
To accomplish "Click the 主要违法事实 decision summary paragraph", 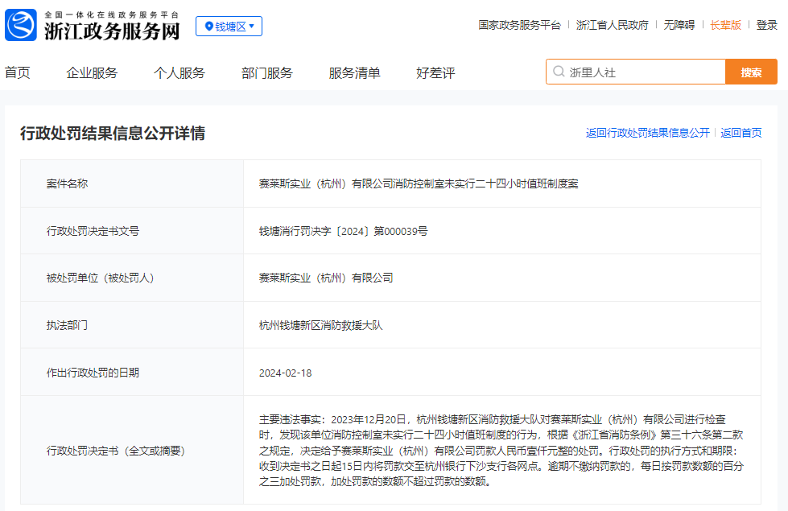I will coord(501,450).
